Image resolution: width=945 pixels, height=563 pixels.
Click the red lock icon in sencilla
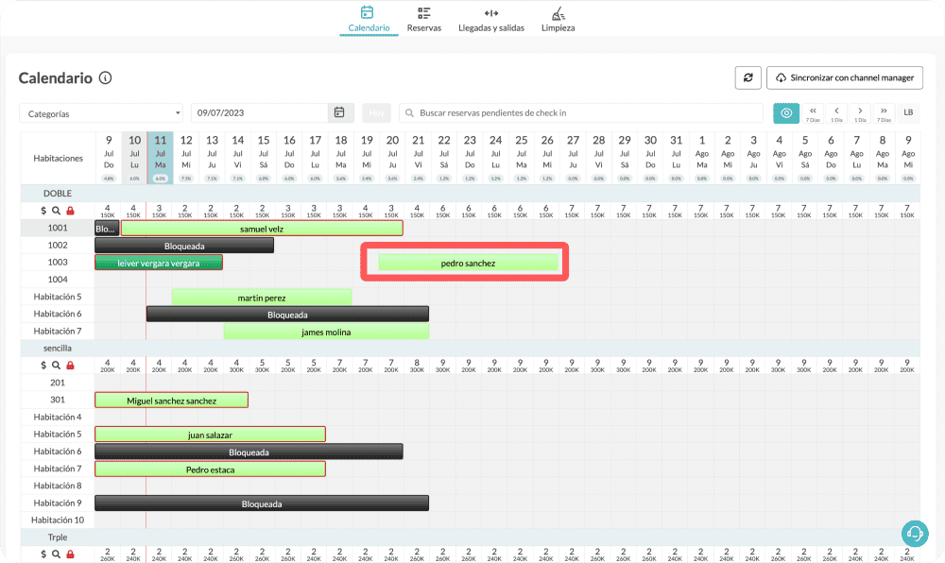[70, 366]
